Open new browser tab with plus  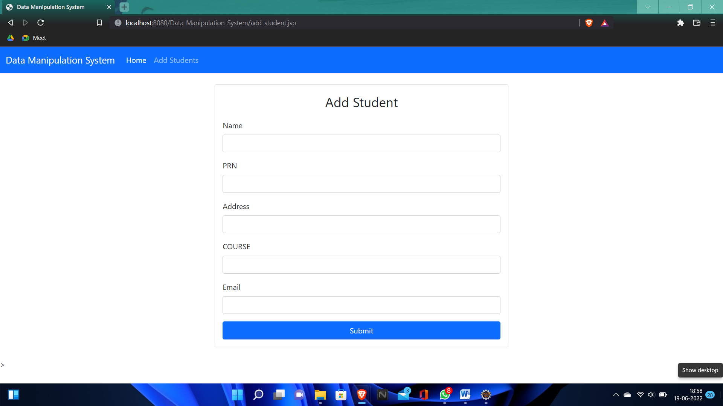124,7
